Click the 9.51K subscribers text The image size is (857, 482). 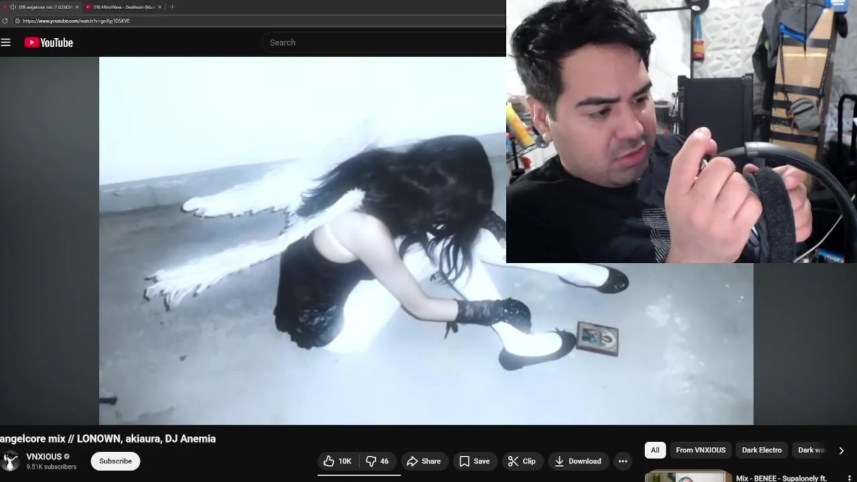click(x=52, y=467)
